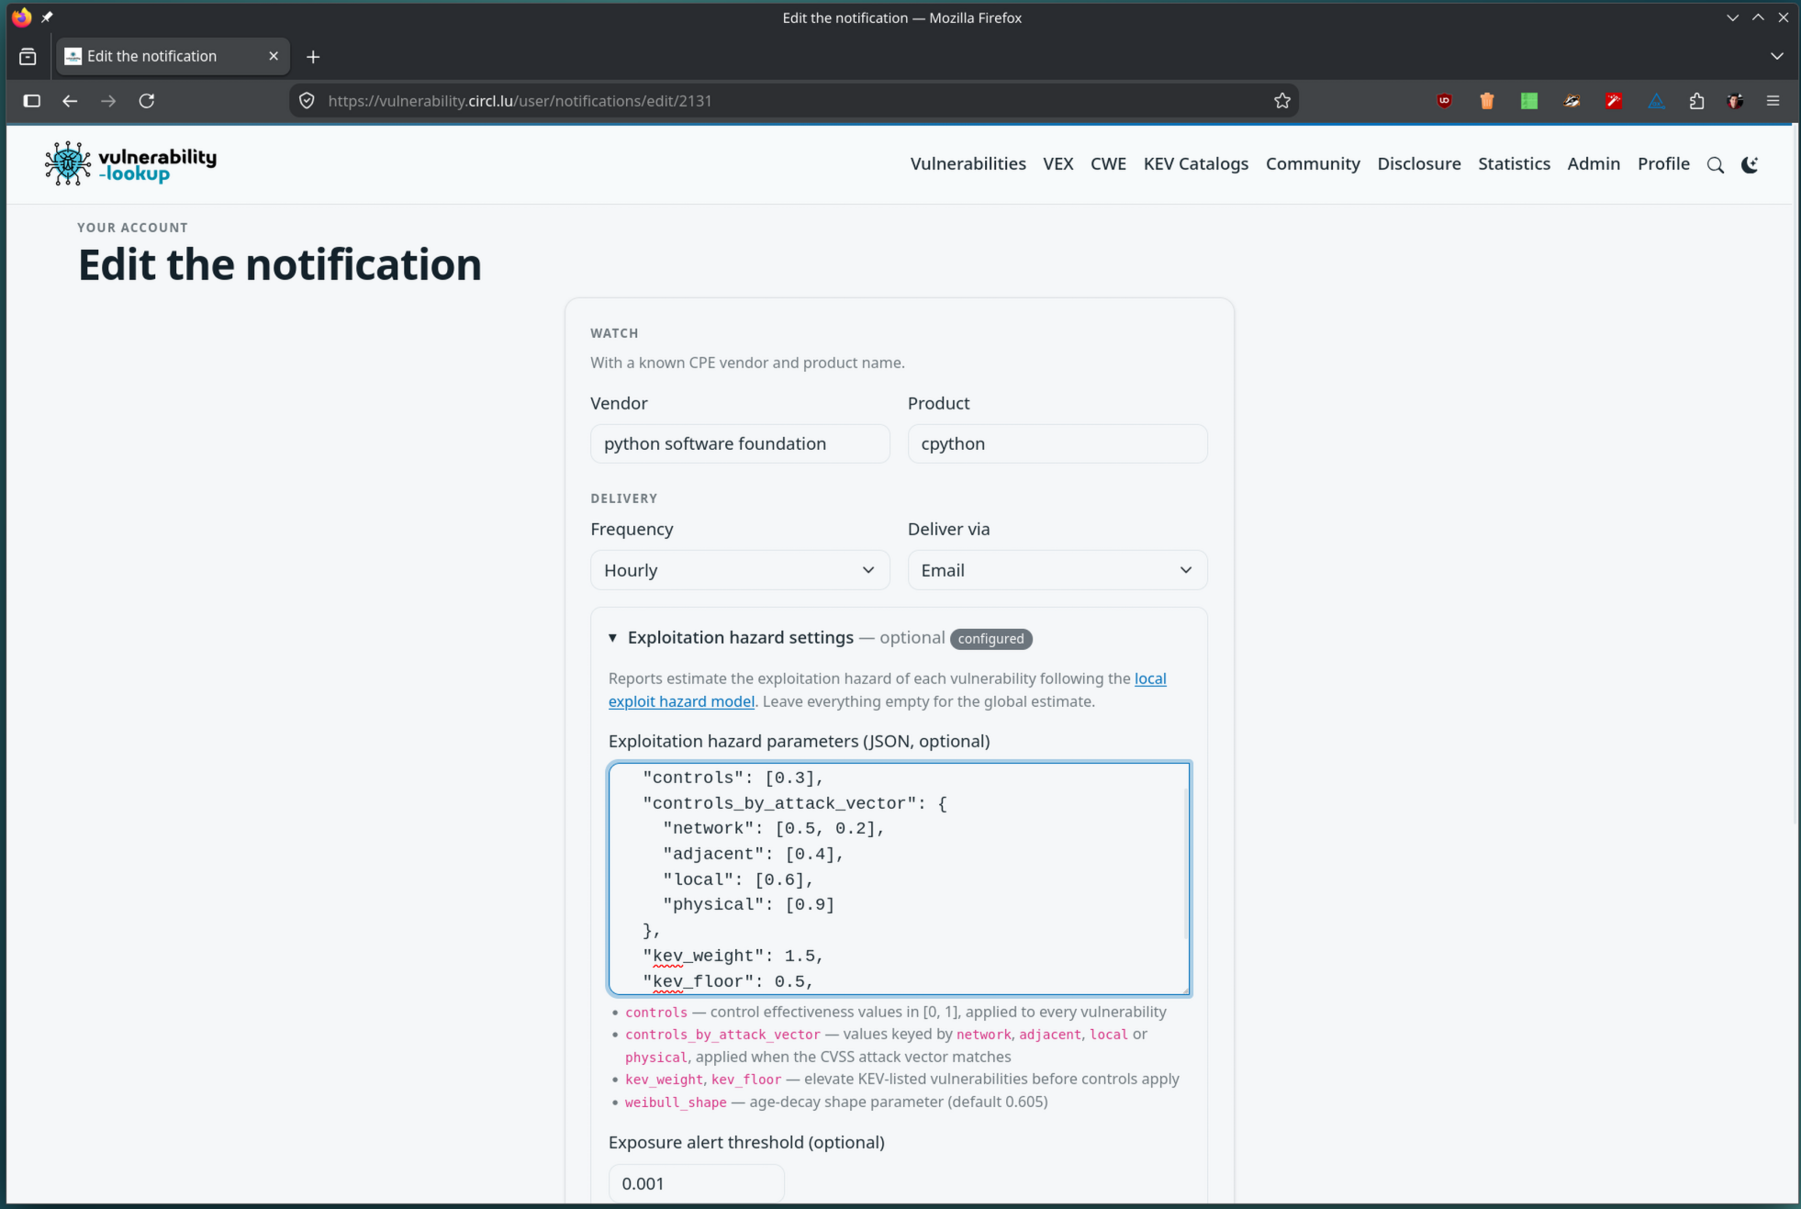1801x1209 pixels.
Task: Click the vulnerability-lookup logo
Action: click(x=130, y=163)
